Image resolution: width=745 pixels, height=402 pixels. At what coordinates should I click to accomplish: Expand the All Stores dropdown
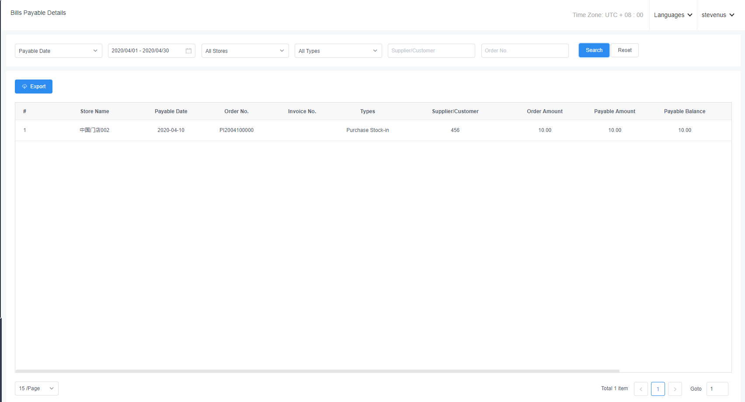(x=245, y=51)
